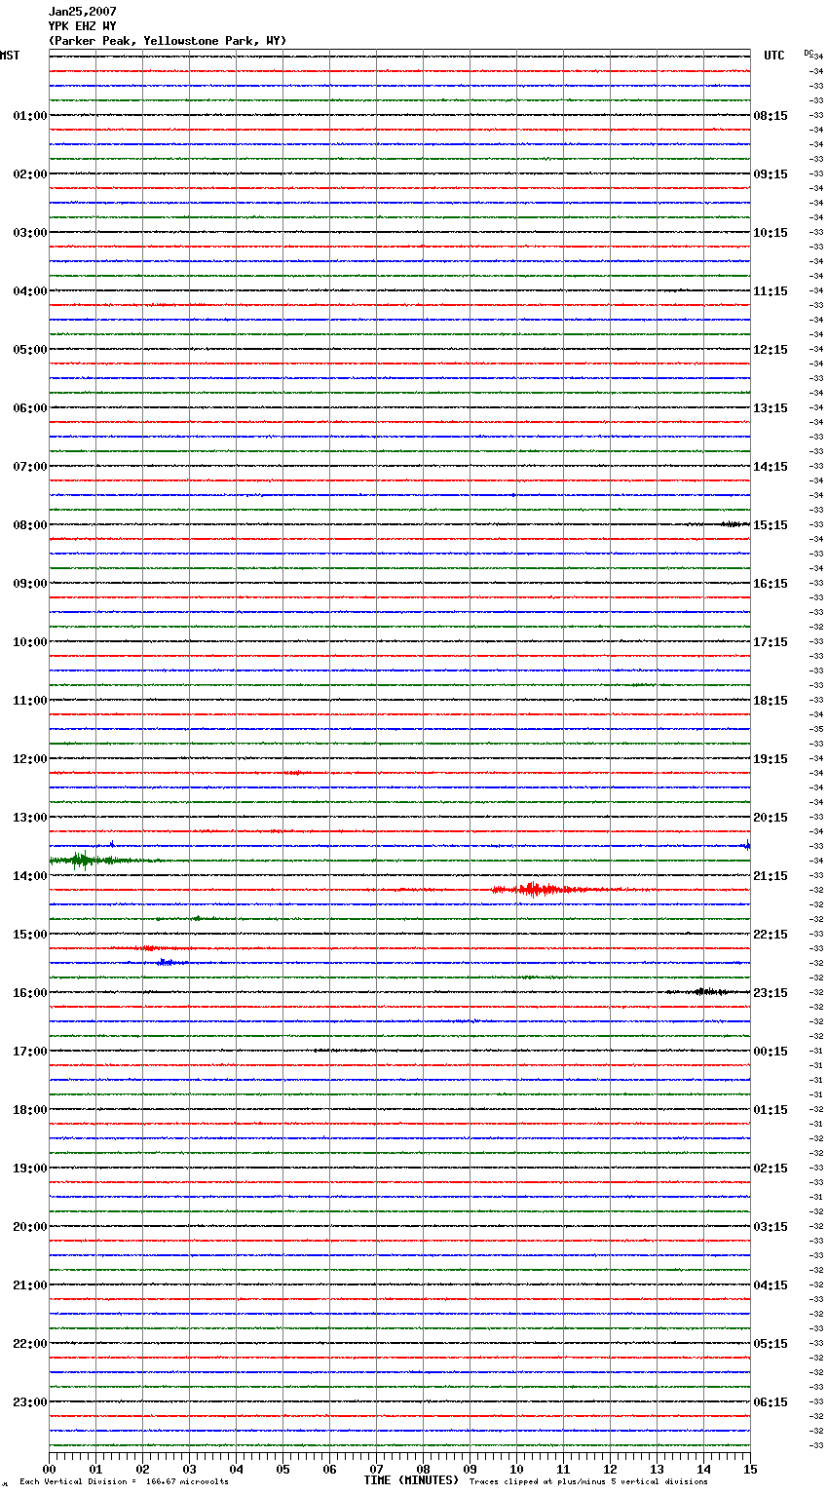Click the MST timezone column label
The image size is (828, 1495).
[x=10, y=56]
